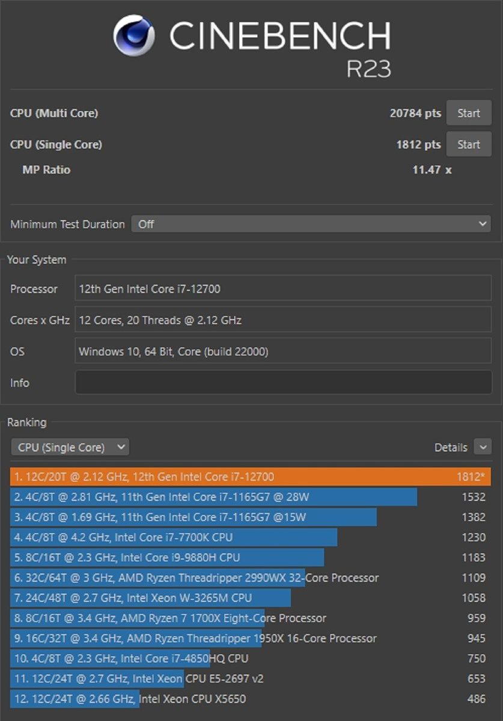Select the Ryzen 7 1700X ranking row
503x721 pixels.
coord(169,618)
